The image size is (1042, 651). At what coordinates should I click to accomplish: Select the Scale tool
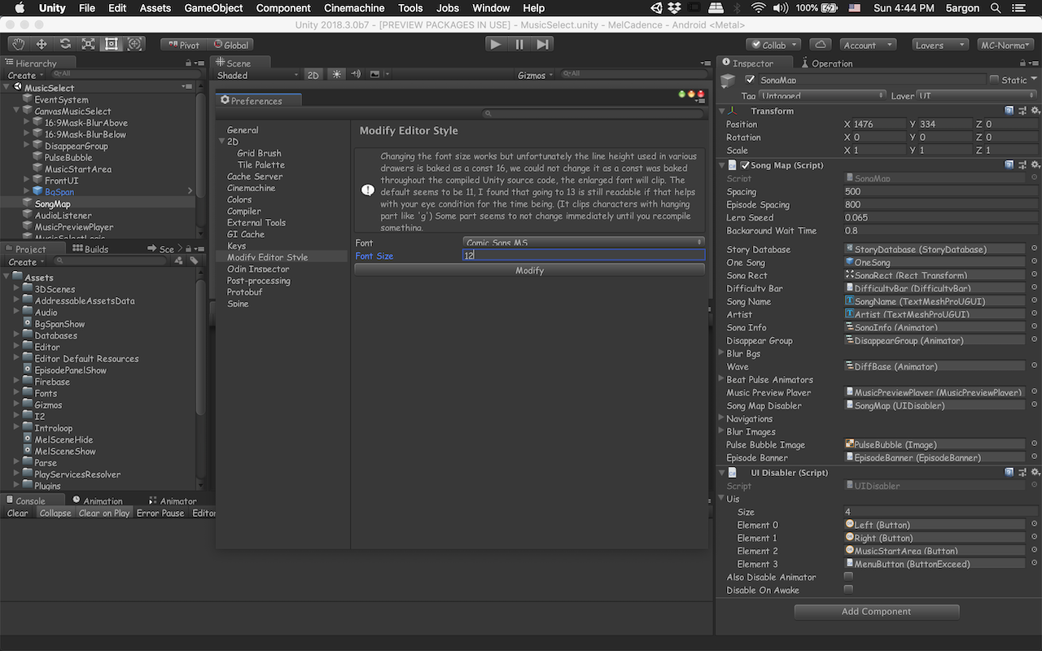(x=88, y=44)
